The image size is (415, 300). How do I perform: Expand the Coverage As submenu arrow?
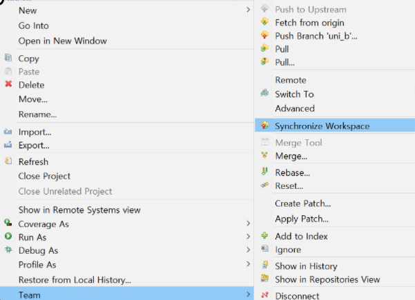click(248, 223)
